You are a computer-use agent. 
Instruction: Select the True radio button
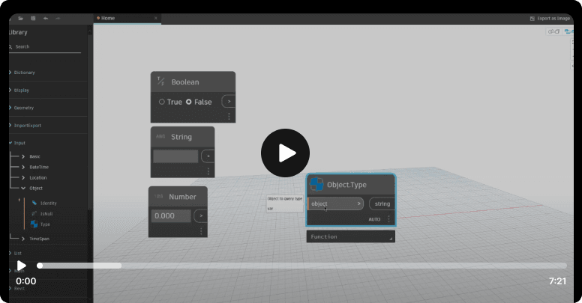pos(161,102)
